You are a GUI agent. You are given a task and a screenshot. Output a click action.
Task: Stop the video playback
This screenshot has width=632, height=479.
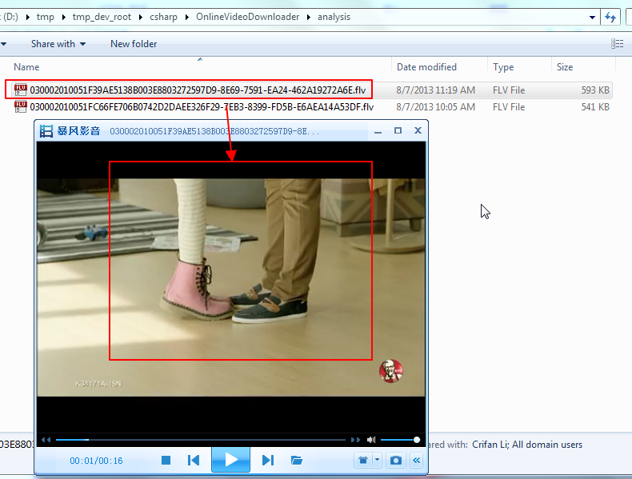point(166,460)
